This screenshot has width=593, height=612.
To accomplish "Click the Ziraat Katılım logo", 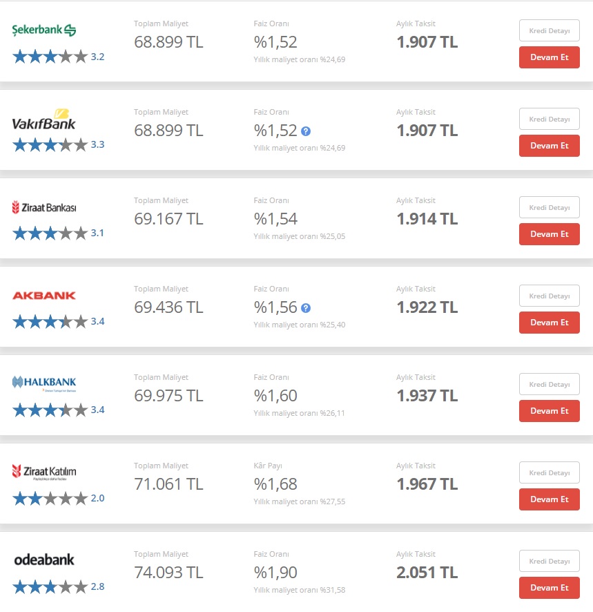I will [44, 472].
